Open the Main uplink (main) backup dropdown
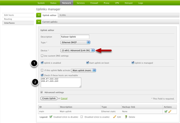 pyautogui.click(x=83, y=70)
